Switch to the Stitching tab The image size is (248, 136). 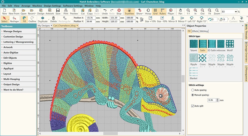(204, 31)
